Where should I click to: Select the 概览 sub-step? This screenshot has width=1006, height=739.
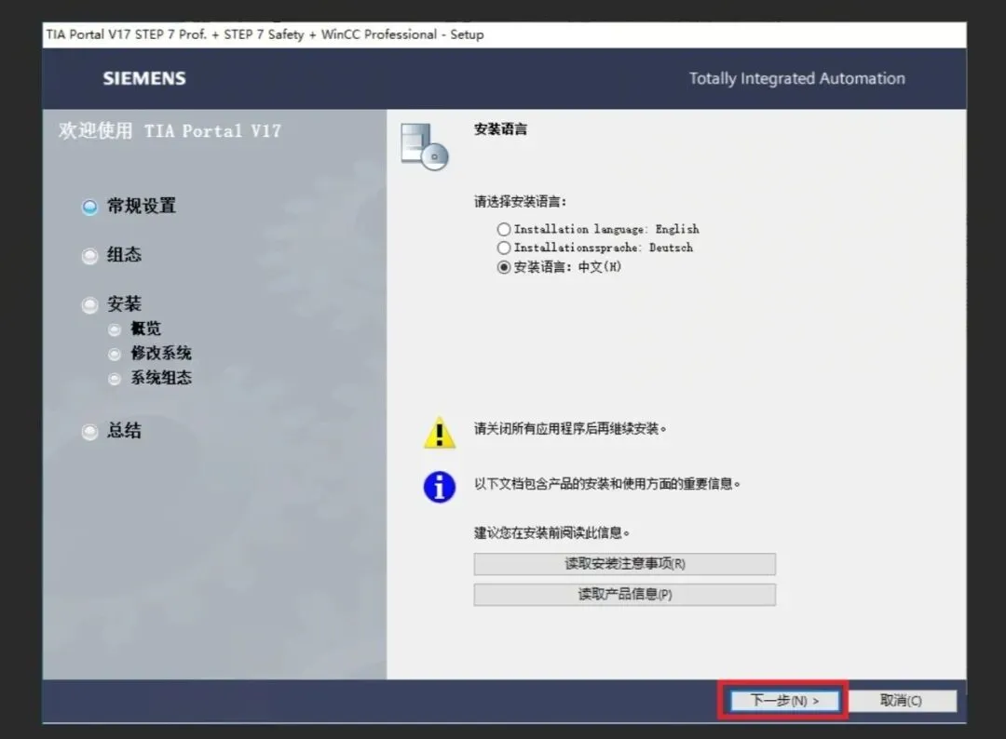tap(145, 329)
